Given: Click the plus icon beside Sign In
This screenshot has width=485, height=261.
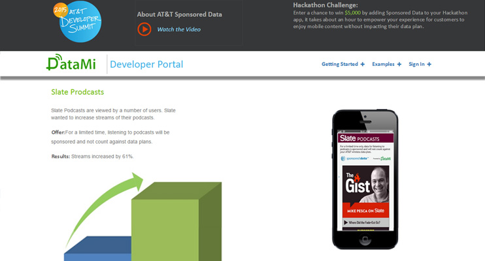Looking at the screenshot, I should pos(429,64).
